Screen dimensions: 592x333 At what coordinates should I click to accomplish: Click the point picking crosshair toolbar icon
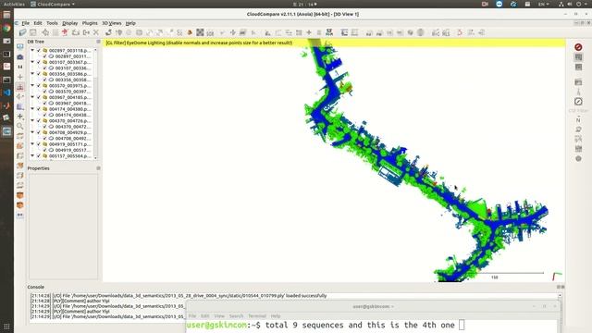(x=45, y=33)
